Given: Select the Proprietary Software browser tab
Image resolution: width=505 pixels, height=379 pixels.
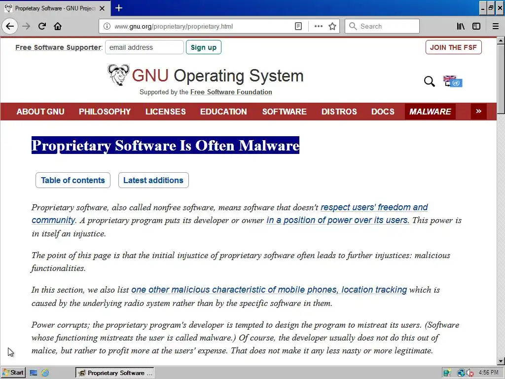Looking at the screenshot, I should tap(55, 8).
